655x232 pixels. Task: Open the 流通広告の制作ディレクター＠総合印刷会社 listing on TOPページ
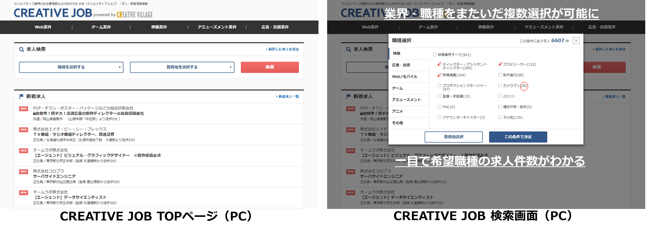tap(89, 113)
